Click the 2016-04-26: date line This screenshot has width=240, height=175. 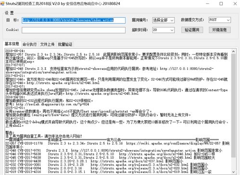15,97
